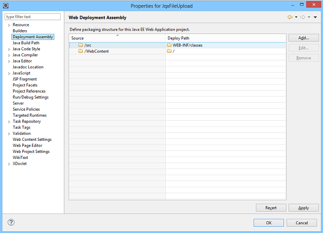Select Java Build Path in the tree

pyautogui.click(x=26, y=43)
